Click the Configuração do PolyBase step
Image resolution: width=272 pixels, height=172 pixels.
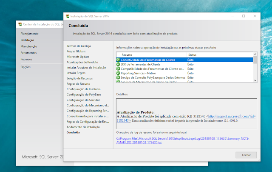(x=84, y=95)
